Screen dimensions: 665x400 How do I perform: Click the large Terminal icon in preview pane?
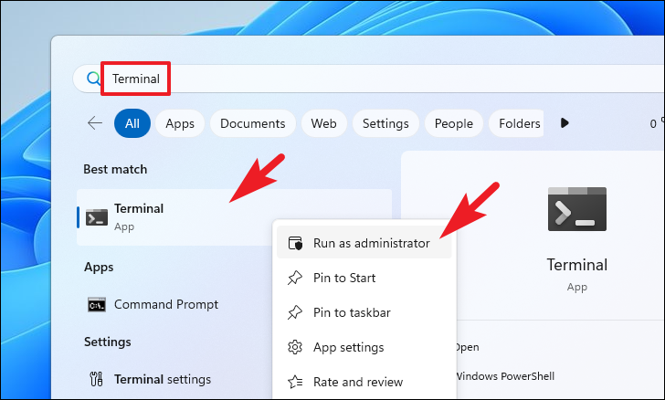[x=576, y=209]
